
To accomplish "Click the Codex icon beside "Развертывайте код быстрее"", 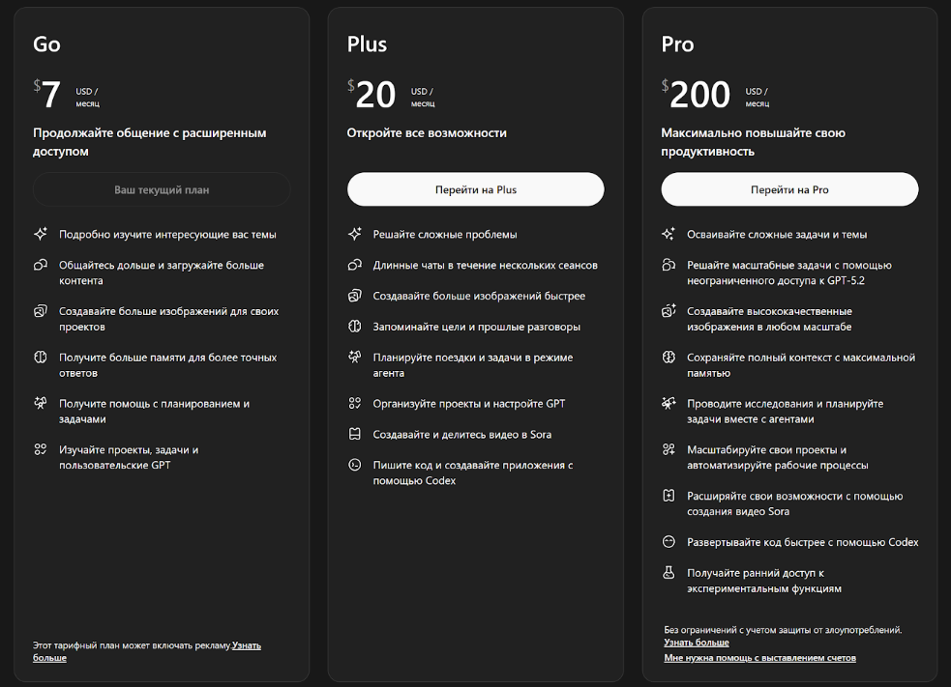I will 669,542.
